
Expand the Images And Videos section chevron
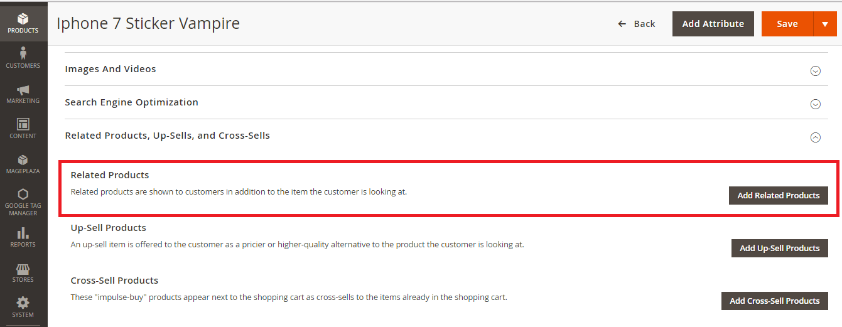tap(815, 71)
